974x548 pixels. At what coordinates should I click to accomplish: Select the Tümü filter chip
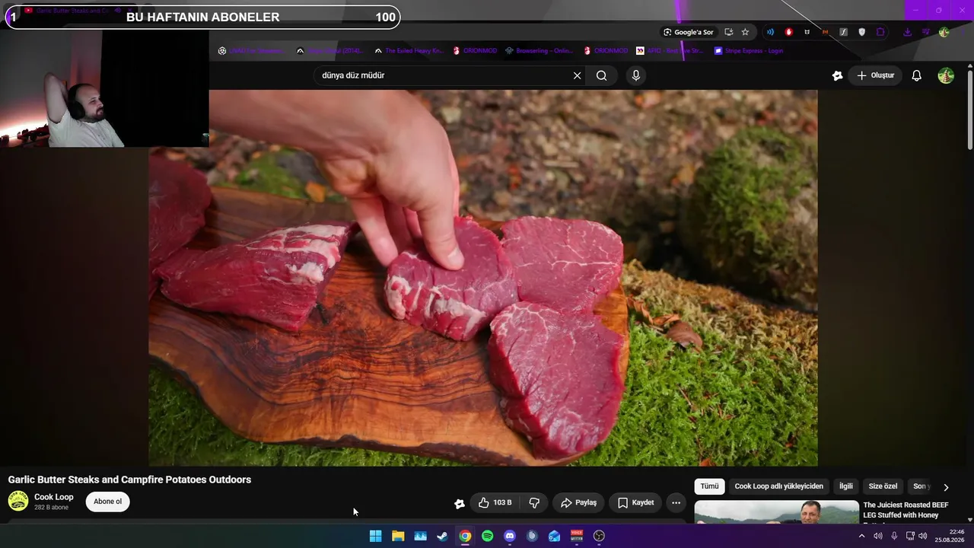click(x=709, y=486)
